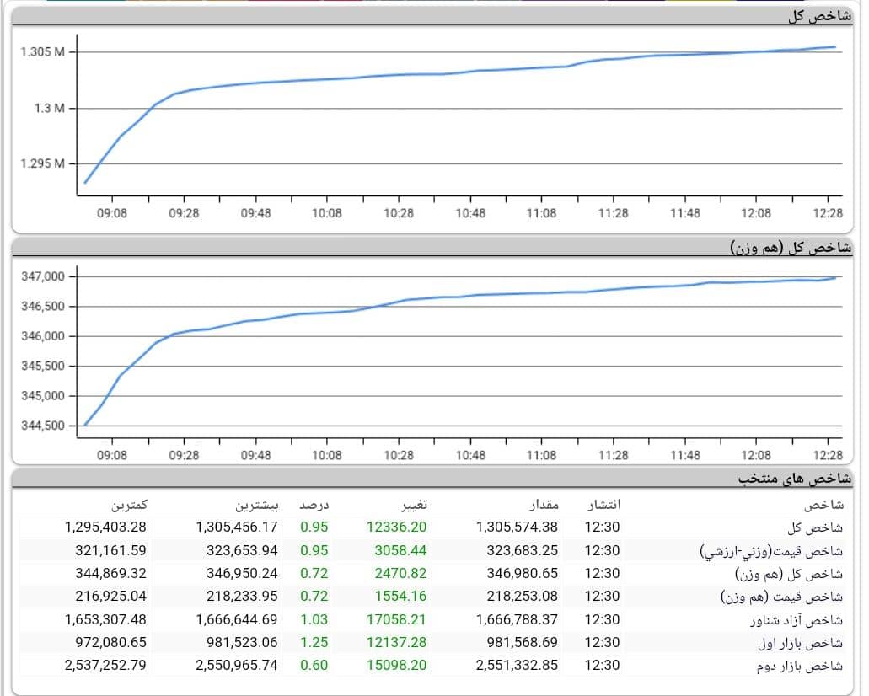Click change value 17058.21

(396, 619)
